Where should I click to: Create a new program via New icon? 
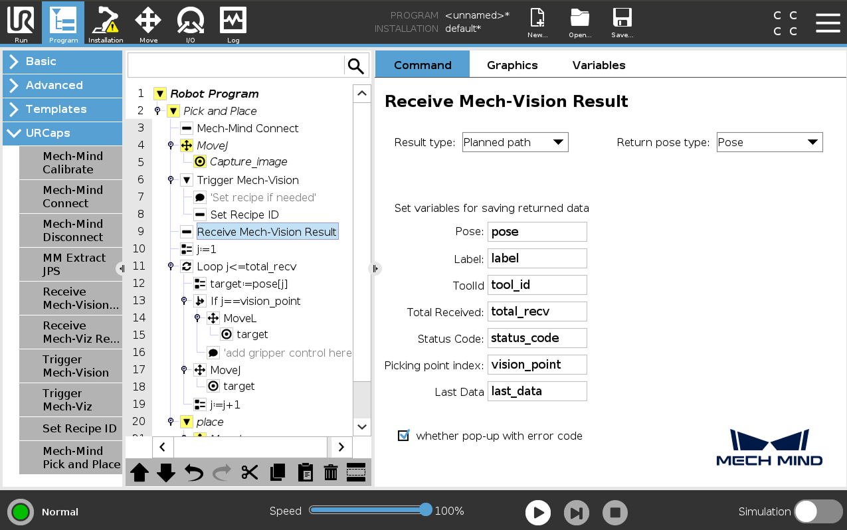pyautogui.click(x=537, y=22)
